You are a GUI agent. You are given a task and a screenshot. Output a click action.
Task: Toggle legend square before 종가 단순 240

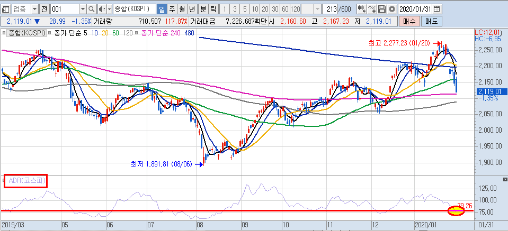click(x=137, y=33)
